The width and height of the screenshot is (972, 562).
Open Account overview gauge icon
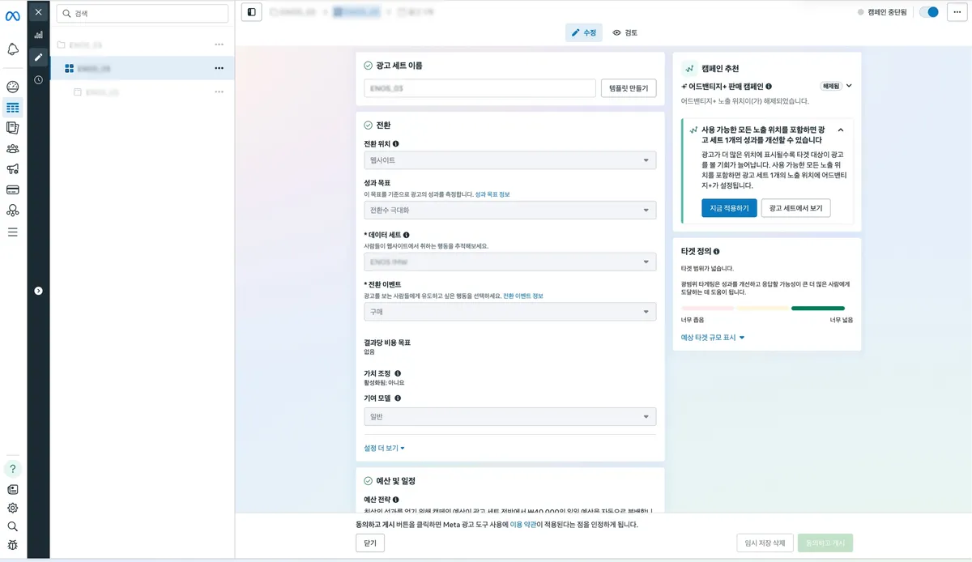click(12, 87)
